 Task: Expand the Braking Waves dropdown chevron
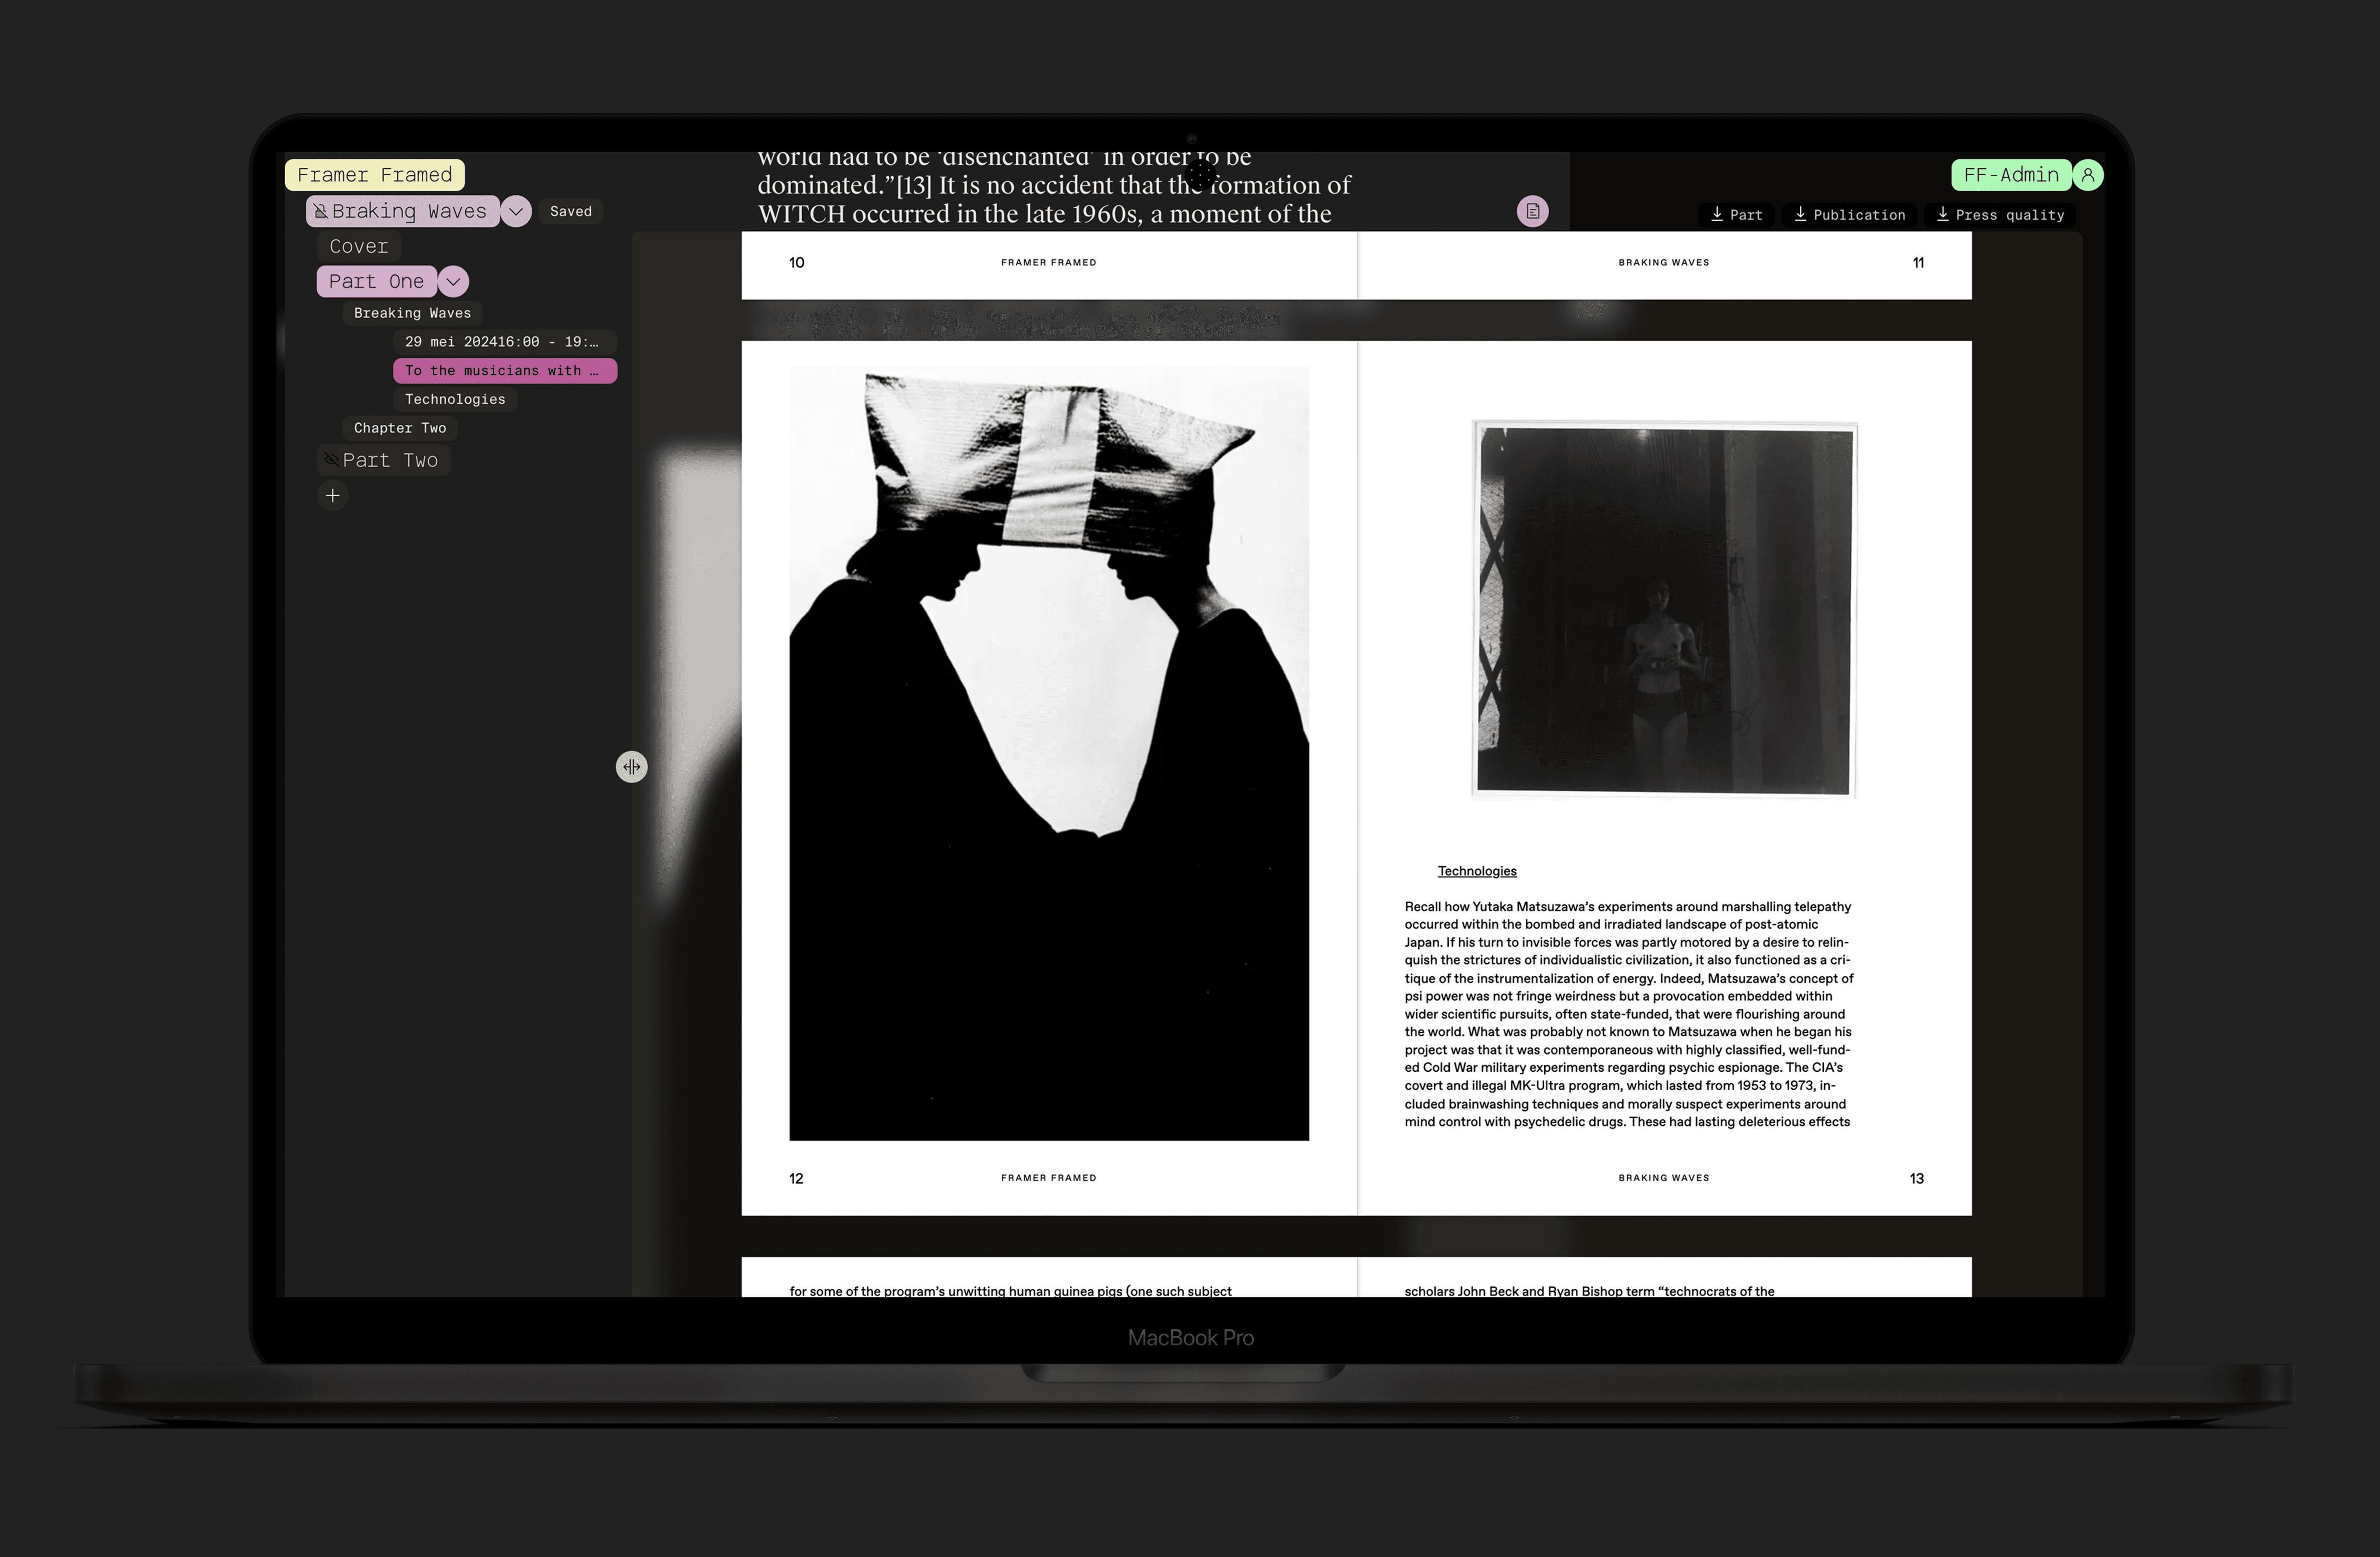pyautogui.click(x=516, y=211)
